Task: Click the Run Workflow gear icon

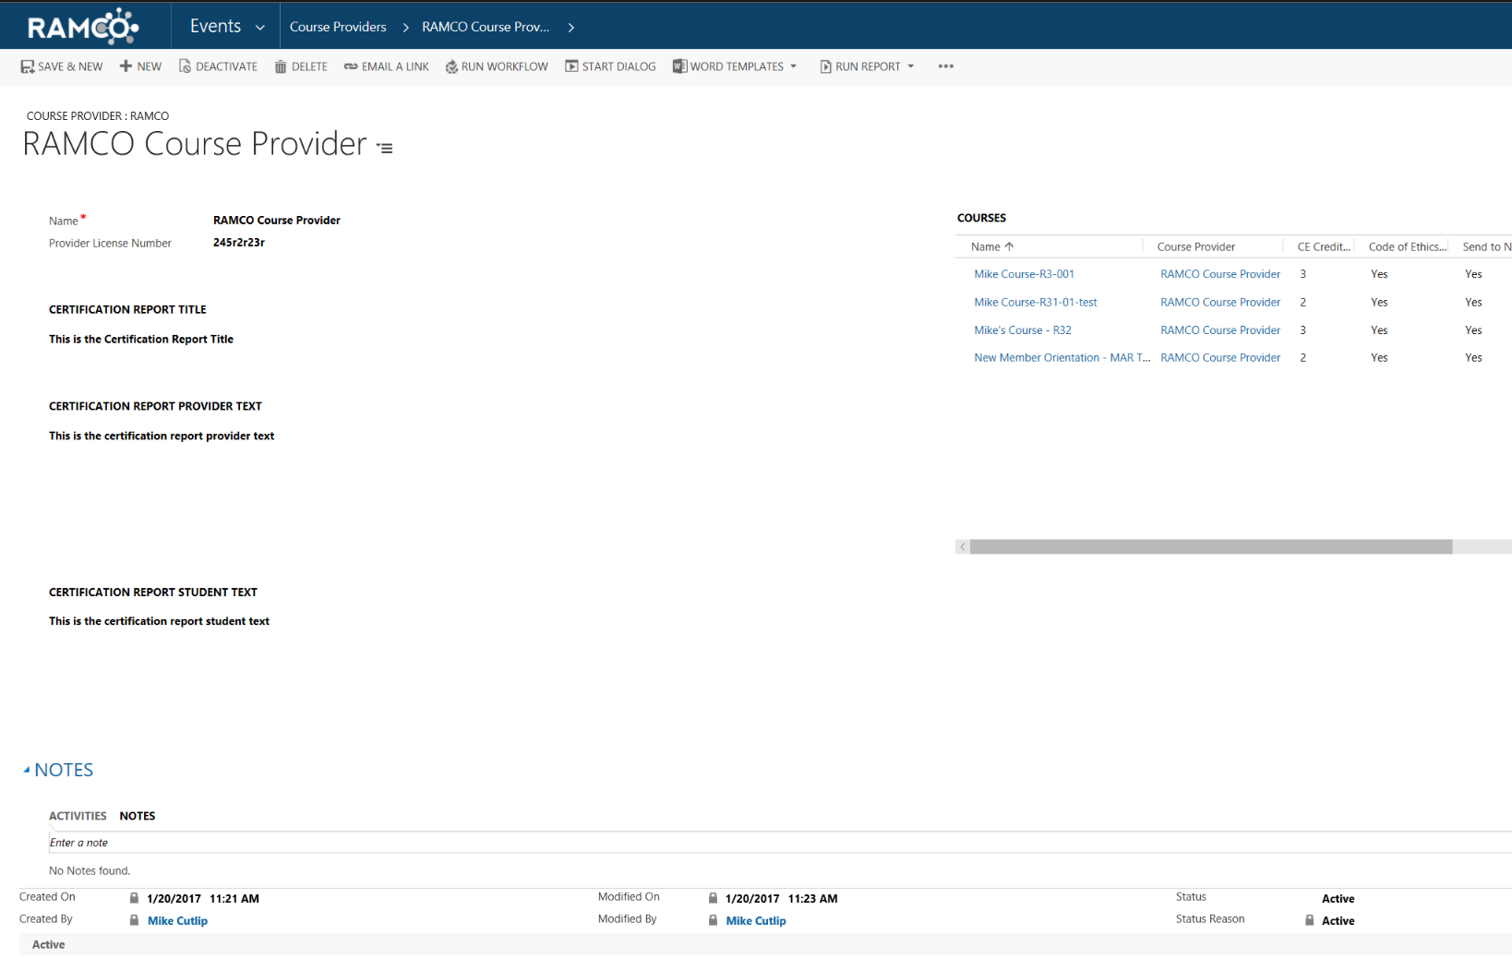Action: tap(451, 66)
